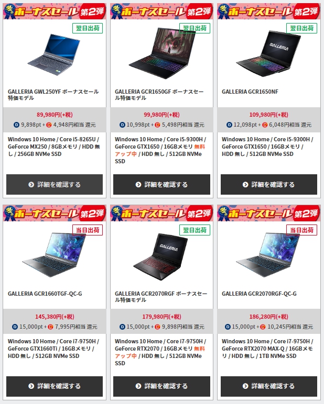
Task: Click the GCR1660TGF-QC-G laptop image
Action: pos(53,255)
